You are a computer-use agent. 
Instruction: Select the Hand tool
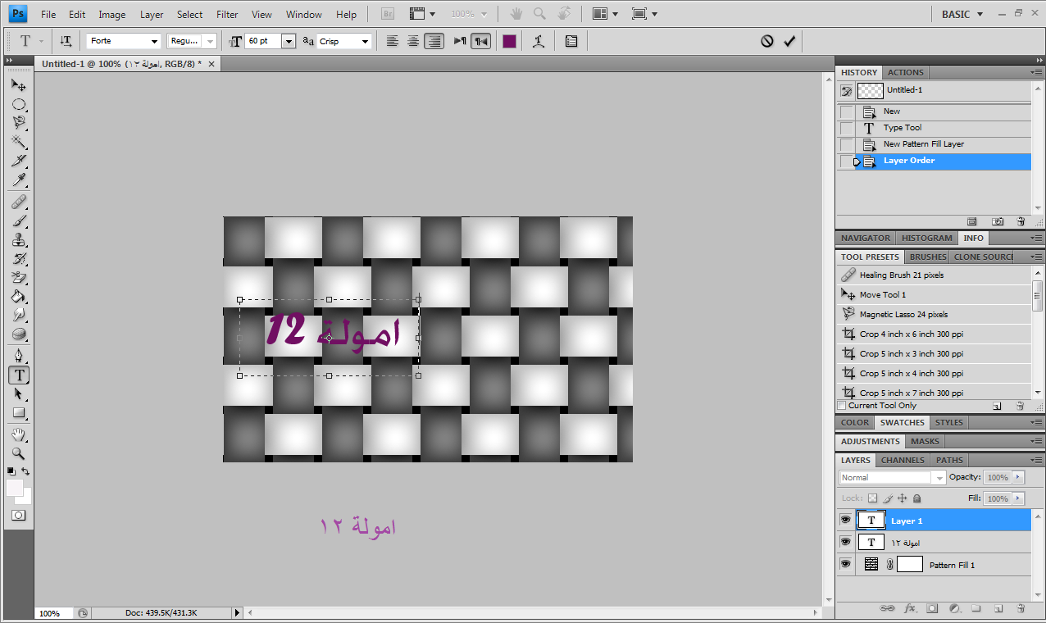tap(18, 434)
